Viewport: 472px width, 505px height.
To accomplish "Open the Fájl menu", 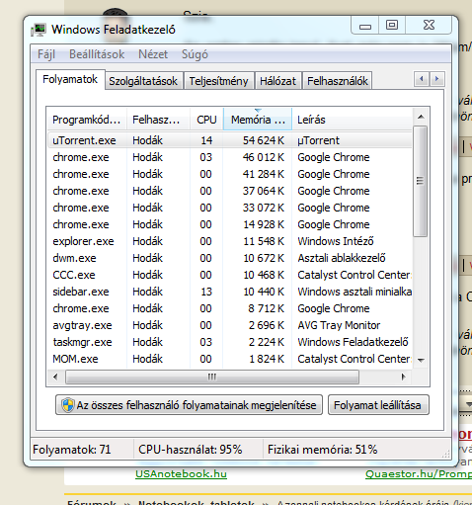I will click(46, 54).
